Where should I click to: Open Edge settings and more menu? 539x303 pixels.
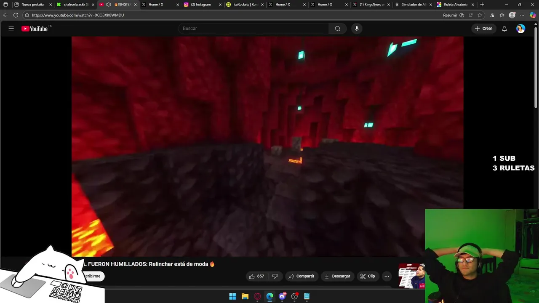(x=522, y=15)
